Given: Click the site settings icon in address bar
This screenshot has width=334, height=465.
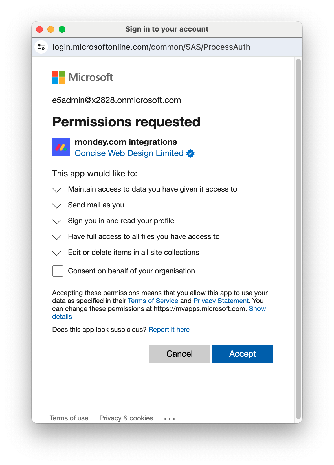Looking at the screenshot, I should point(41,47).
